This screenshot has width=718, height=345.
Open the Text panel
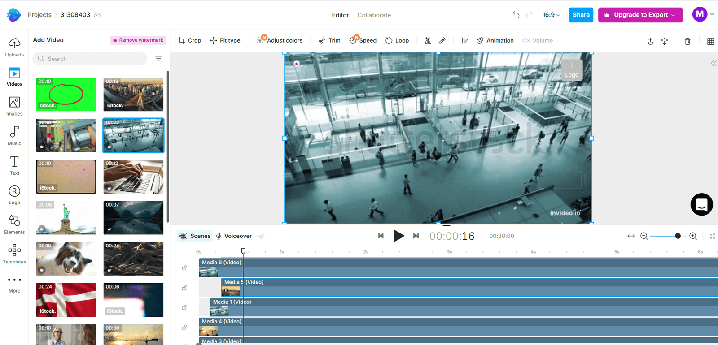point(14,166)
